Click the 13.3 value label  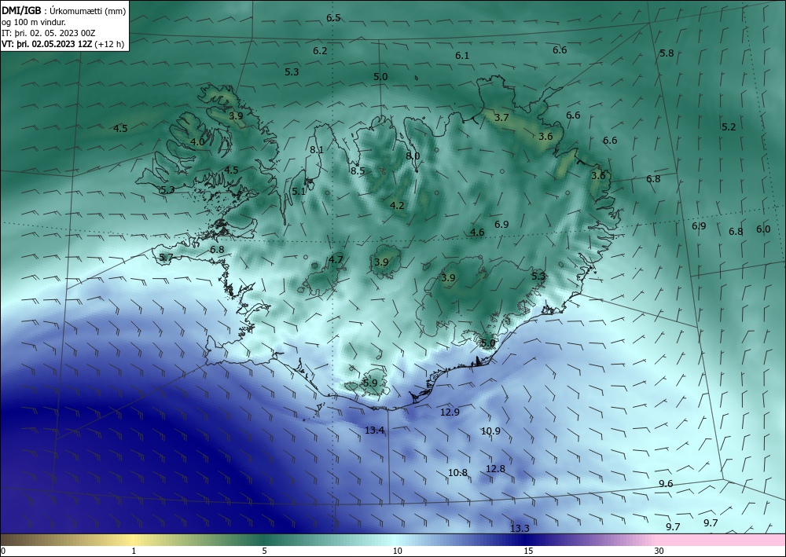[520, 529]
